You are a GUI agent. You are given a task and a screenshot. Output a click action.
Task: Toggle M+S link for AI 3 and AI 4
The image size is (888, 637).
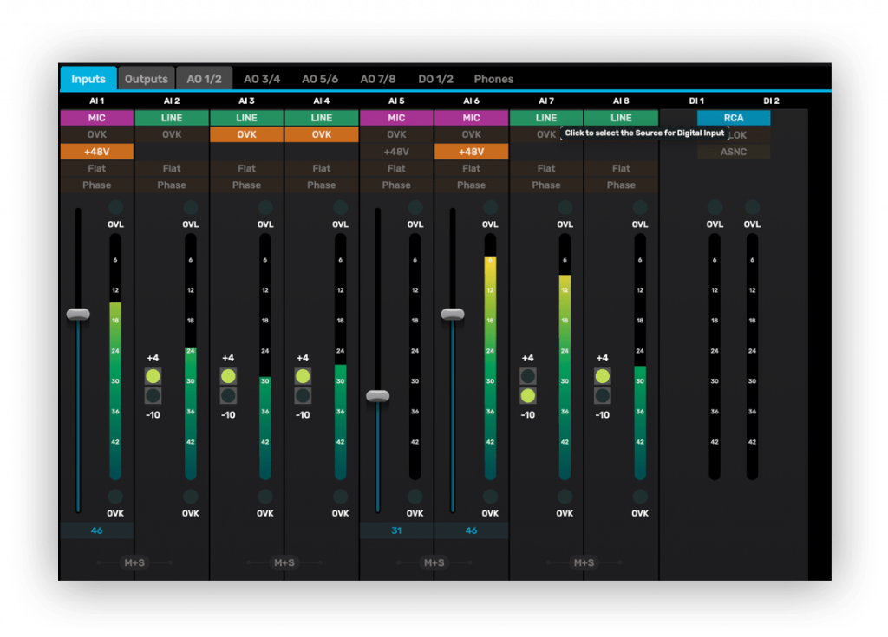(x=284, y=563)
